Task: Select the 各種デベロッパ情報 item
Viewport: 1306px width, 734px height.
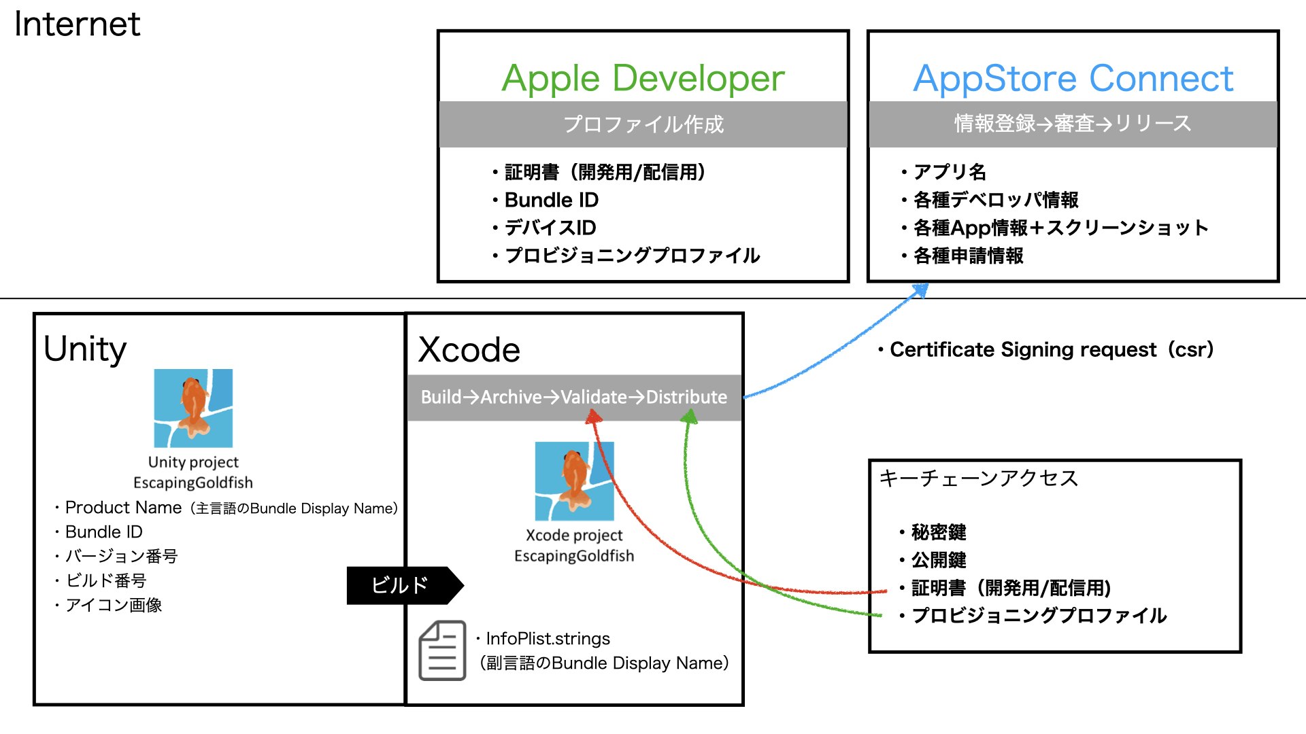Action: (x=990, y=200)
